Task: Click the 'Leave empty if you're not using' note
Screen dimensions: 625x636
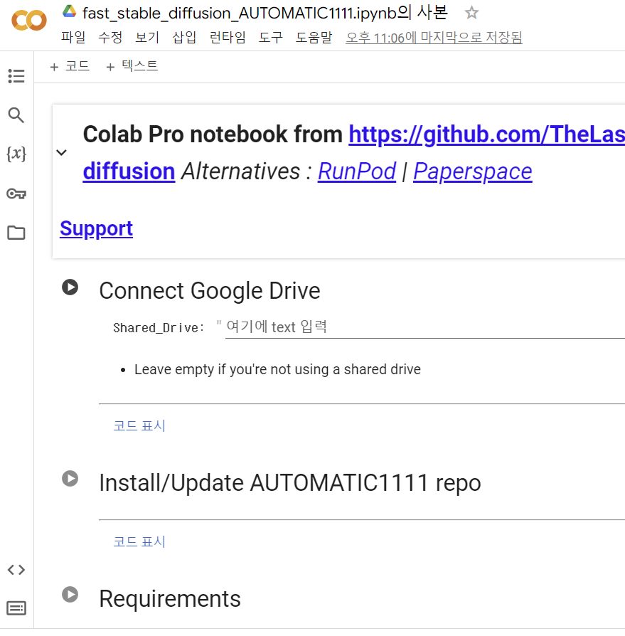Action: [x=277, y=369]
